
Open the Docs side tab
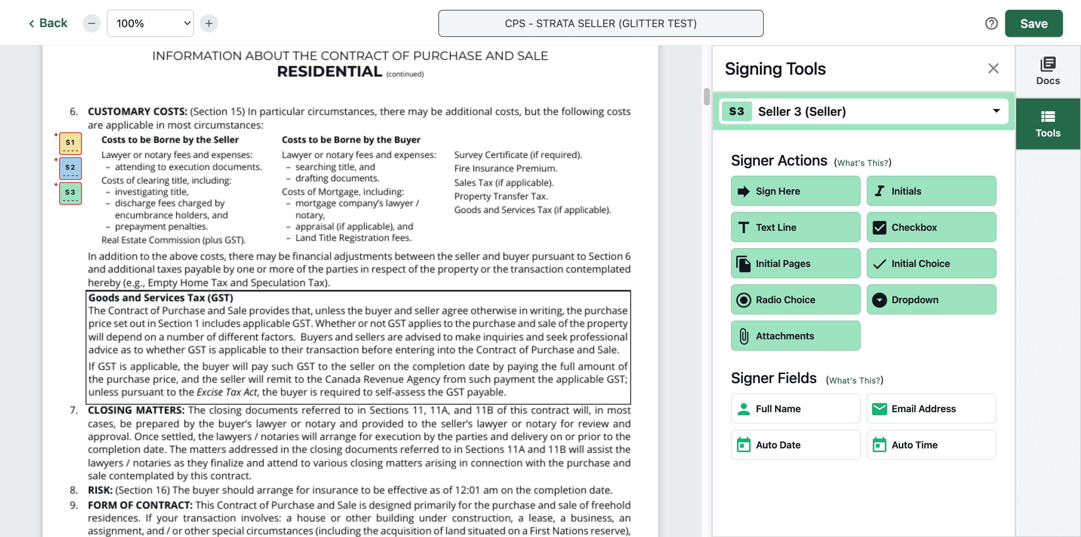1048,71
